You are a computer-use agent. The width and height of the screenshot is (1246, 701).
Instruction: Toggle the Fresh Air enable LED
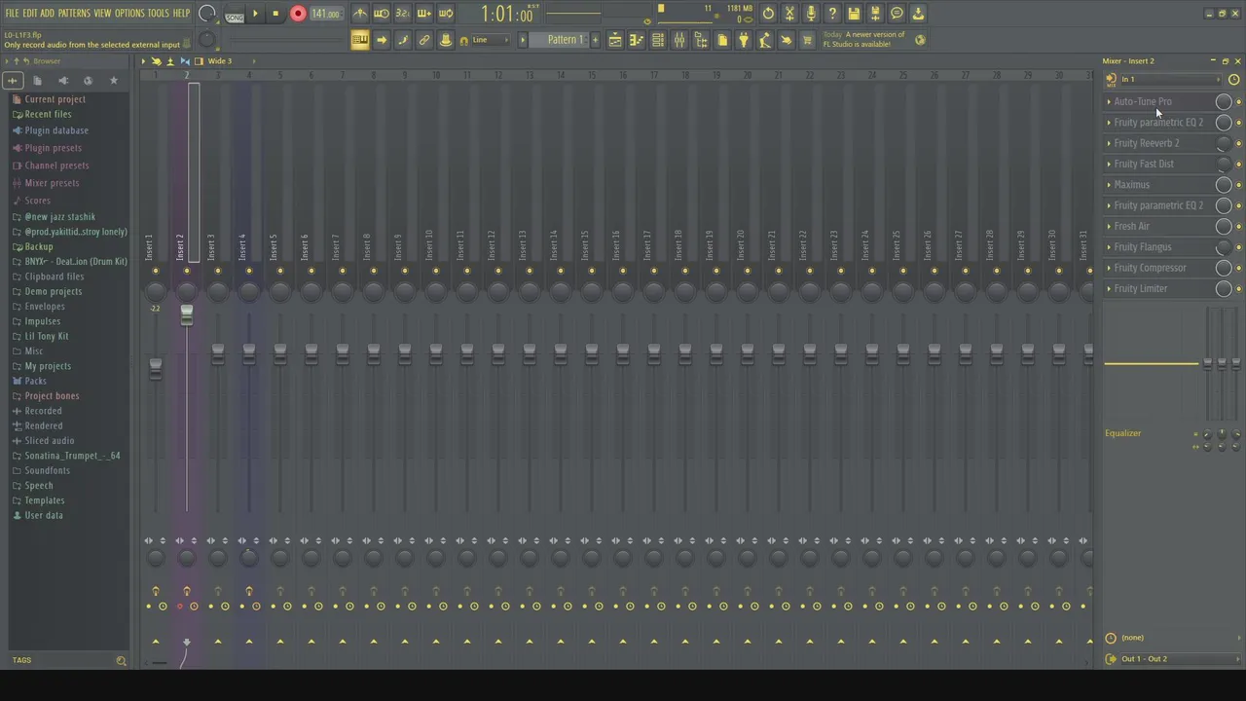[1238, 227]
